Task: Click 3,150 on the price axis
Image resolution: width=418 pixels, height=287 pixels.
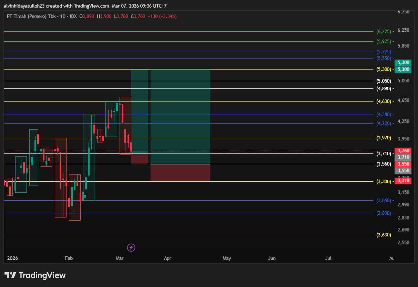Action: coord(403,192)
